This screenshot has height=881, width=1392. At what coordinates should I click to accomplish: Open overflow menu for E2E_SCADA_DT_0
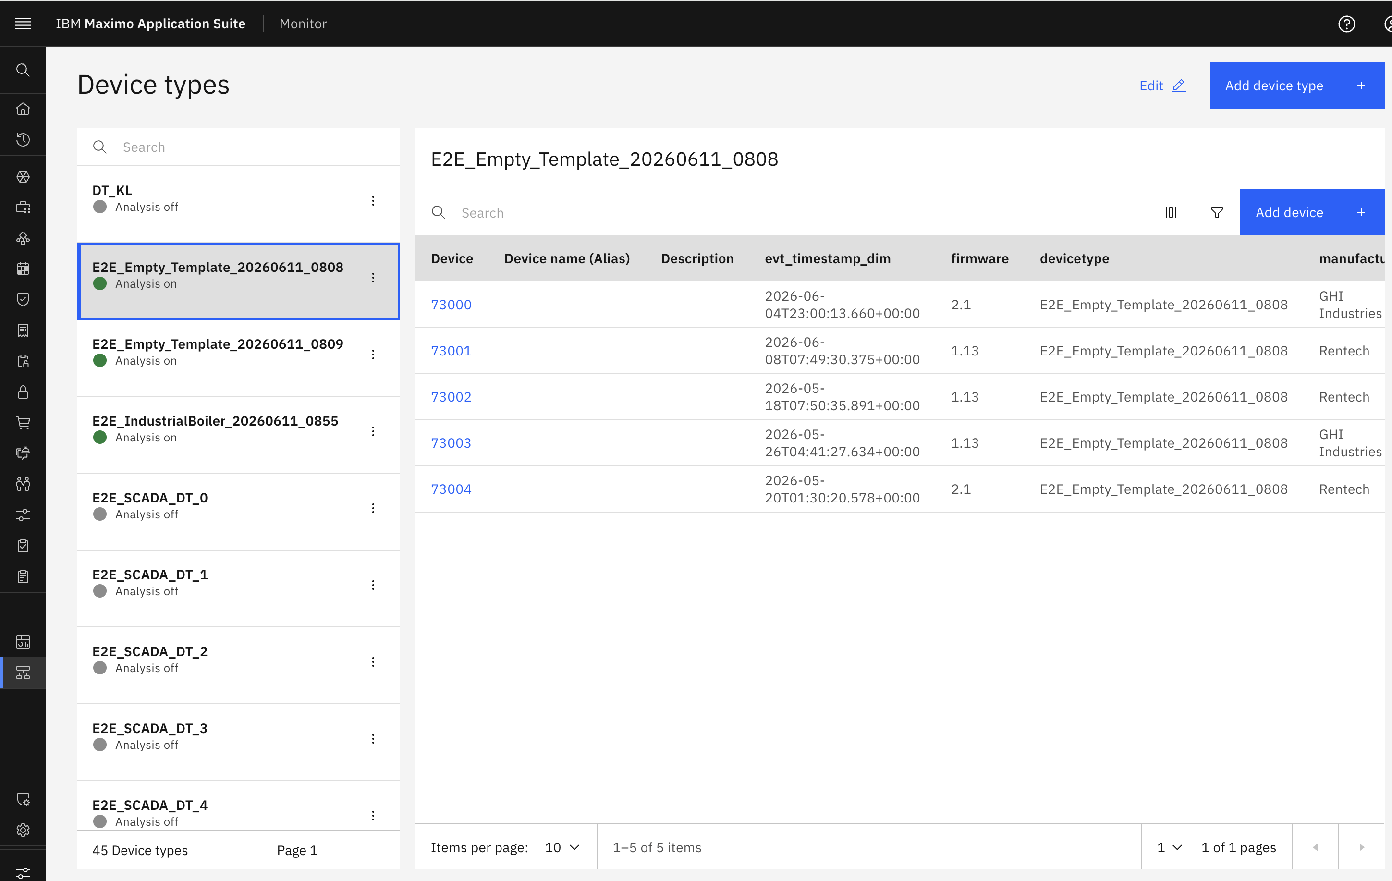coord(373,508)
